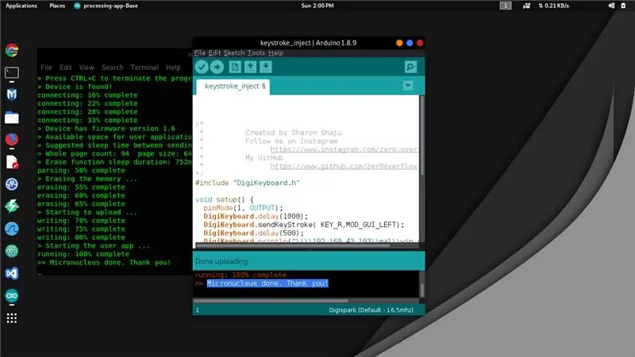Open Arduino Help menu

point(275,53)
